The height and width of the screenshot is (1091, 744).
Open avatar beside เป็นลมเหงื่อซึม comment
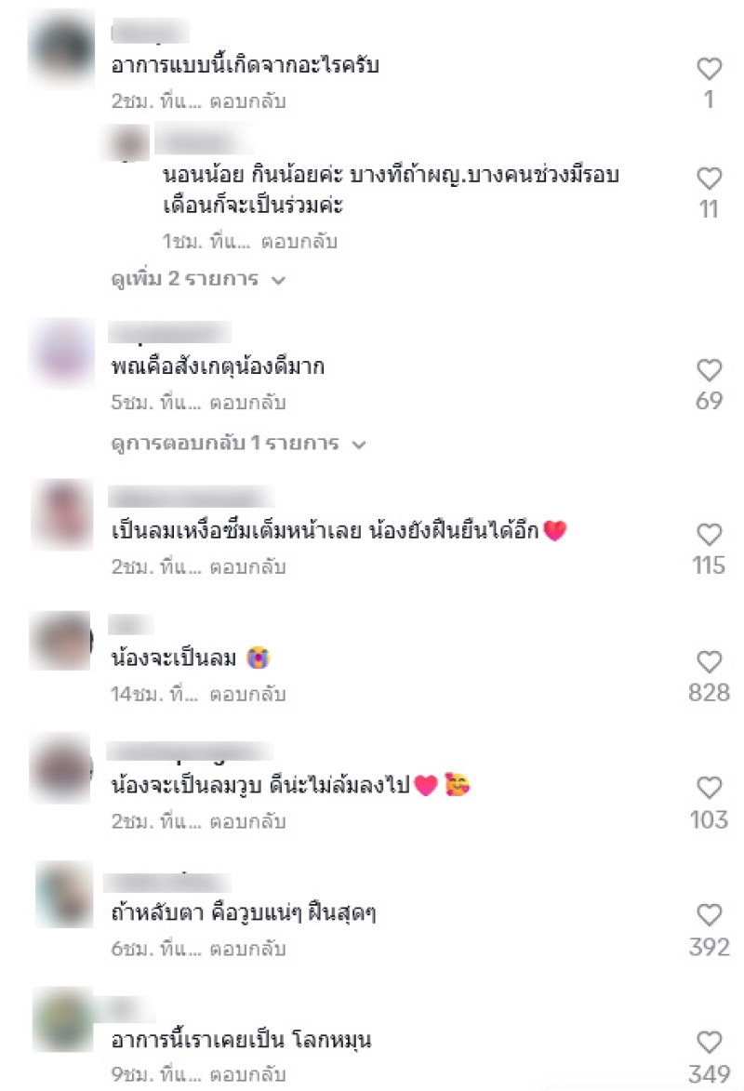click(x=62, y=515)
